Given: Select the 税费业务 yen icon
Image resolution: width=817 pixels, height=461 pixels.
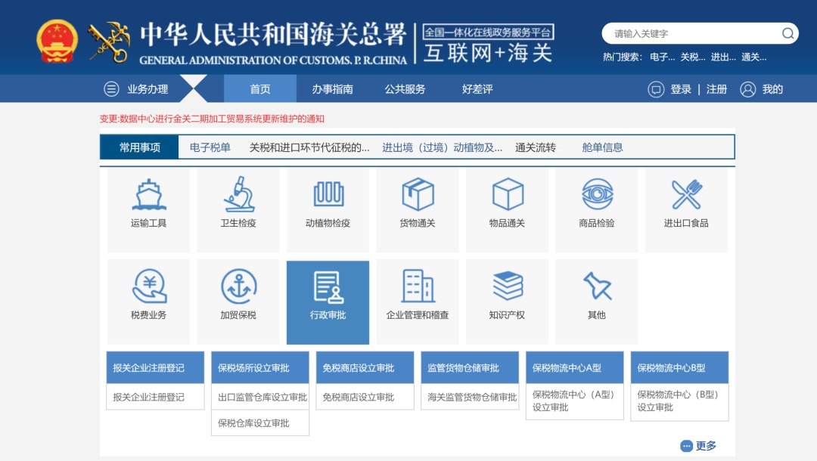Looking at the screenshot, I should point(149,286).
